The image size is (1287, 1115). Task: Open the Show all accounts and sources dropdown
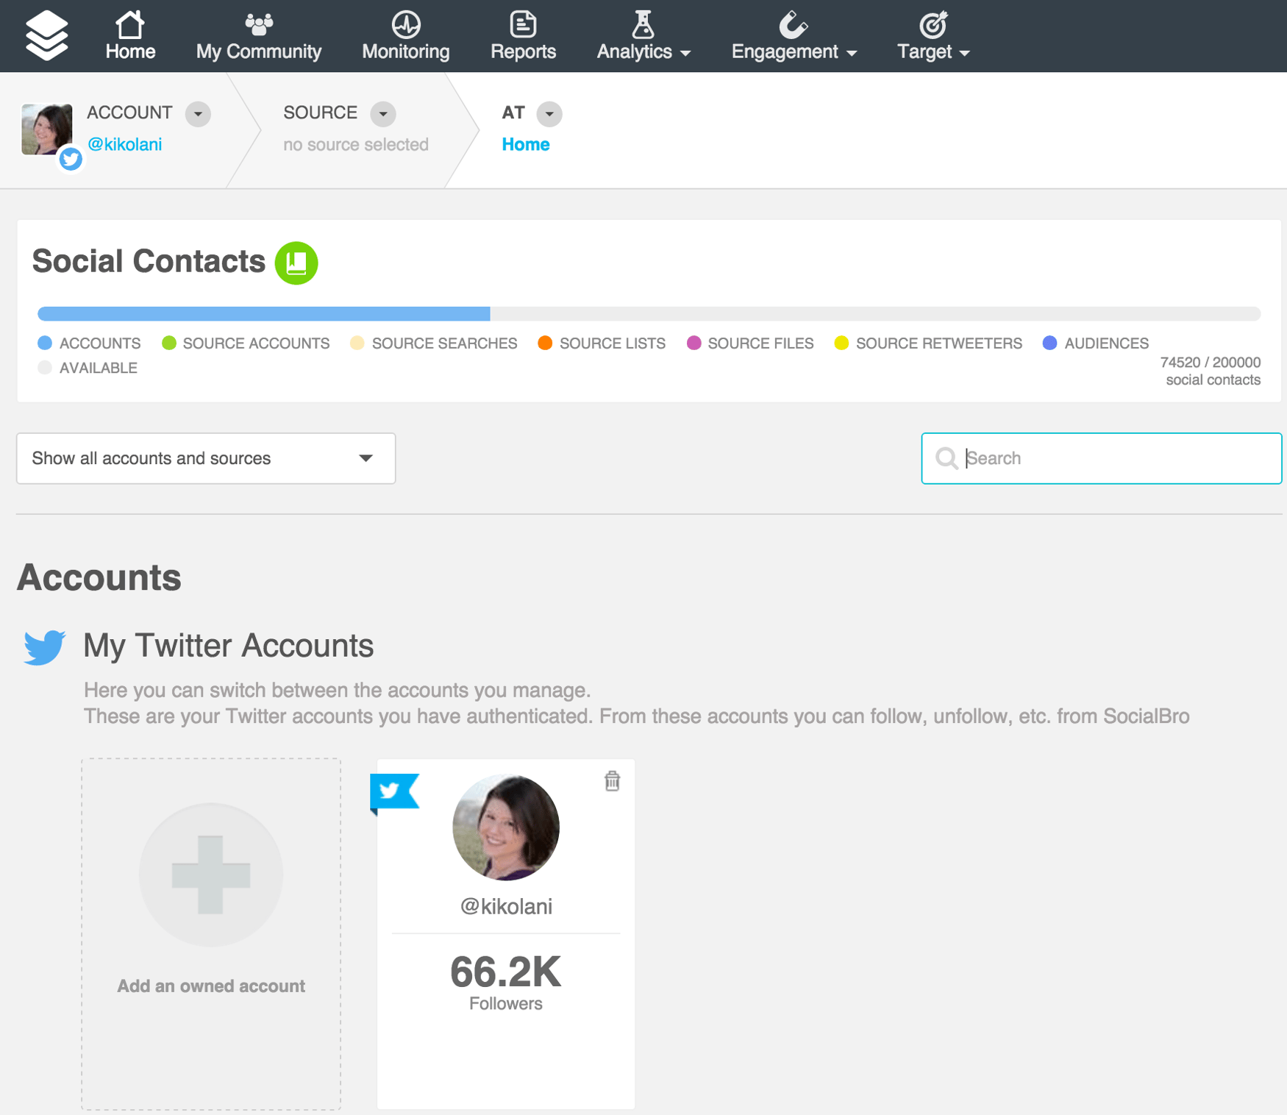[205, 458]
